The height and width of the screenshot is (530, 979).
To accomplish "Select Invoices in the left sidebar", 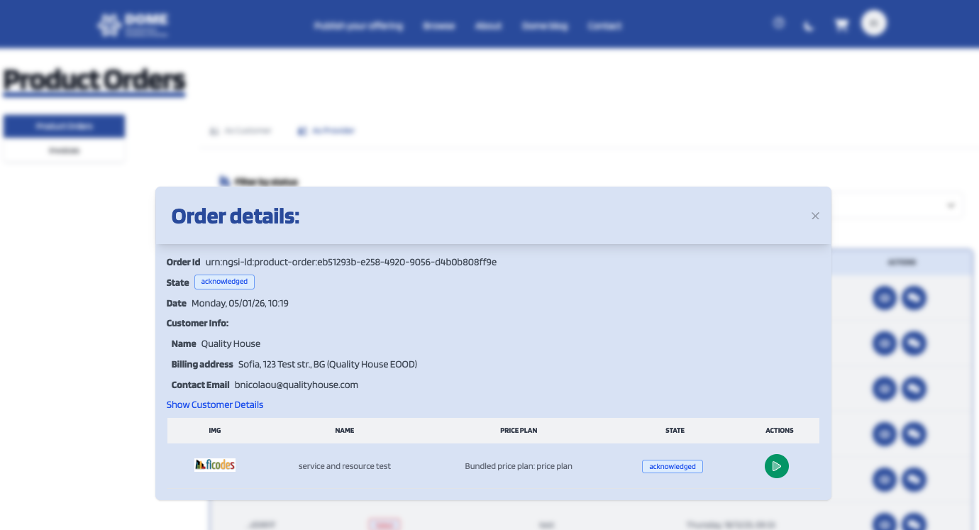I will pyautogui.click(x=65, y=151).
